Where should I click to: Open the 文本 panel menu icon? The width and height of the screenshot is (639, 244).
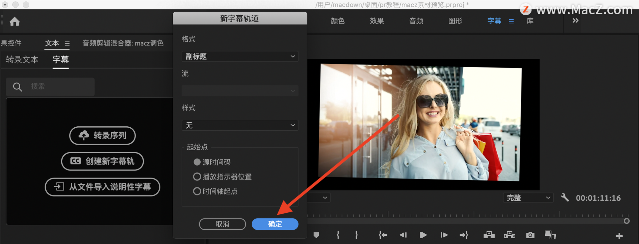click(67, 44)
